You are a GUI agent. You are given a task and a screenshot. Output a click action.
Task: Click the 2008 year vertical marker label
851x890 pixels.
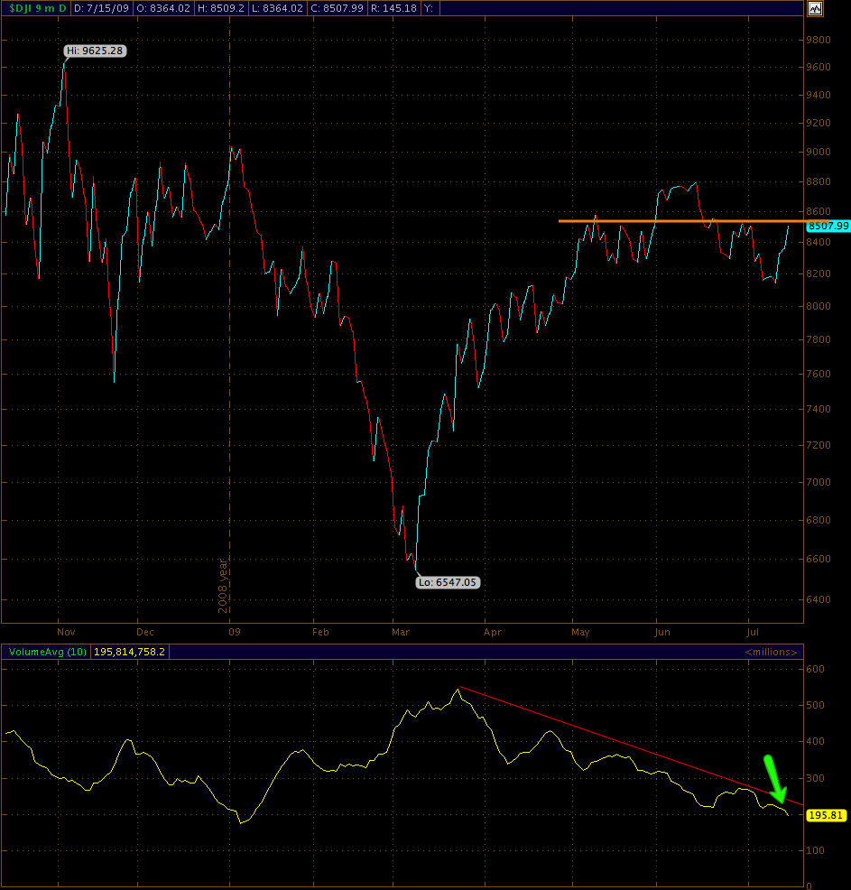pos(223,584)
